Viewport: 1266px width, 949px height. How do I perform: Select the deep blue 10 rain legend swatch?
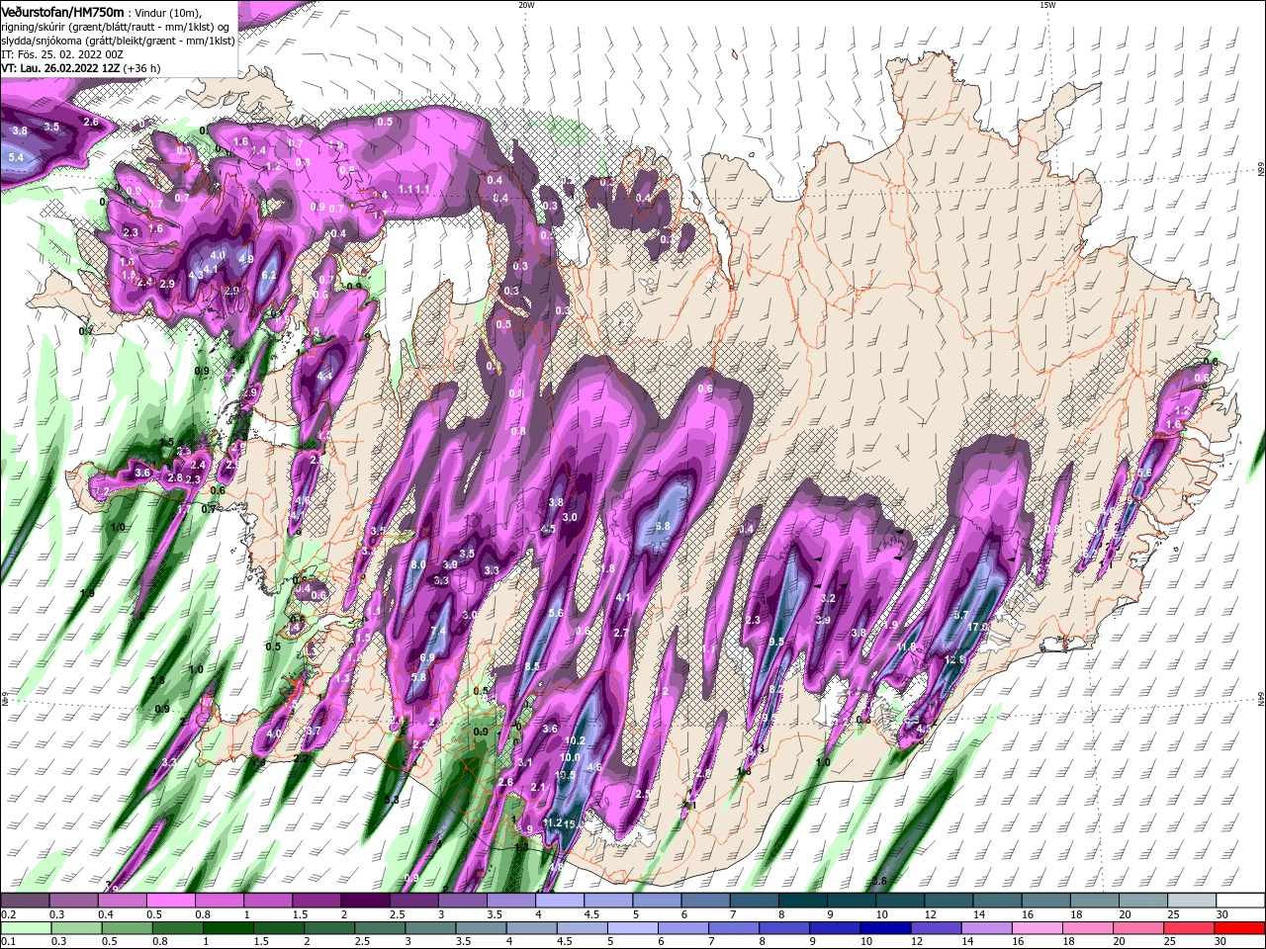pyautogui.click(x=885, y=928)
